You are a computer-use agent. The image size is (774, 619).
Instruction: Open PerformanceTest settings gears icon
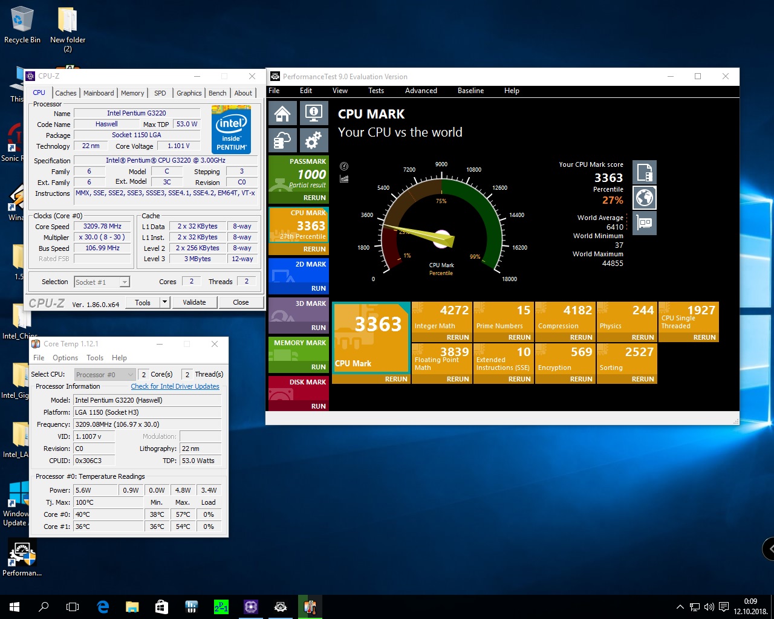click(313, 141)
